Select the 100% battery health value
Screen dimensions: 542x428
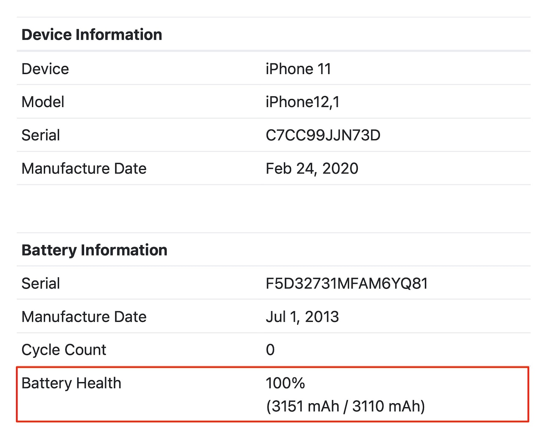coord(285,383)
